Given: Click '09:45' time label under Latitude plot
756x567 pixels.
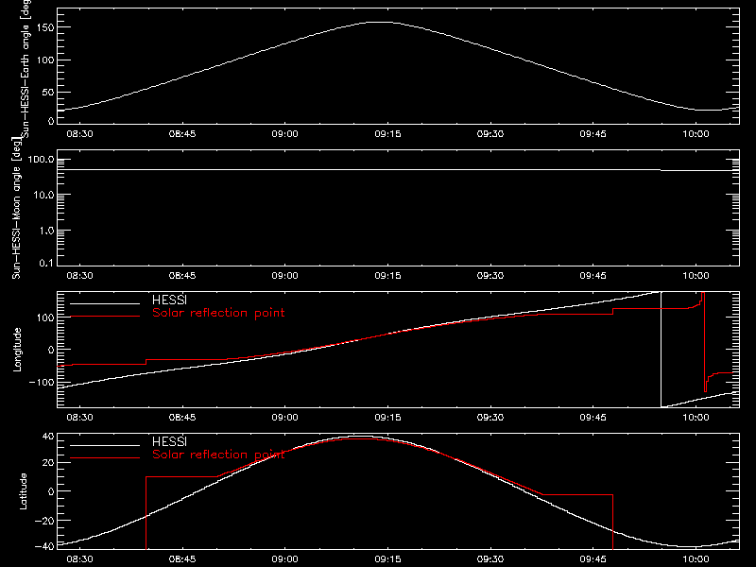Looking at the screenshot, I should coord(593,559).
